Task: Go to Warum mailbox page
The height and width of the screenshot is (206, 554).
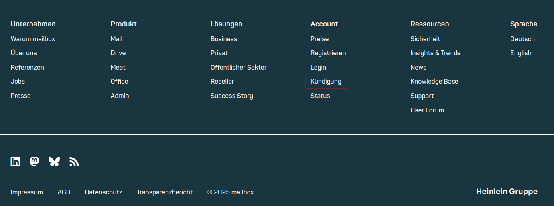Action: coord(33,39)
